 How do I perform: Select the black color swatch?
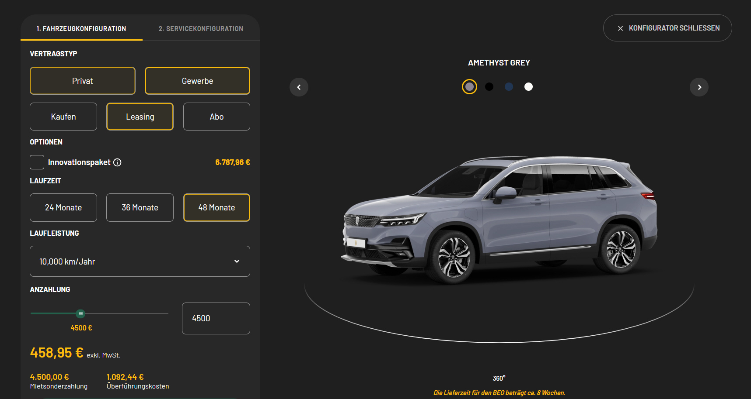489,87
